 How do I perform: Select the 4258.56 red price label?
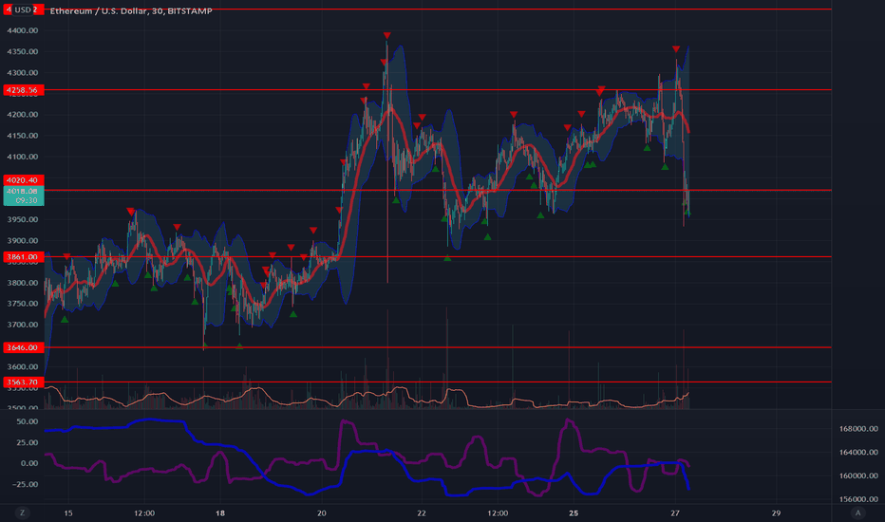pos(23,90)
